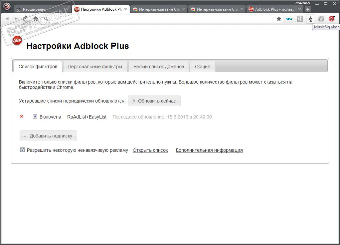
Task: Go back with the browser back arrow
Action: click(x=7, y=19)
